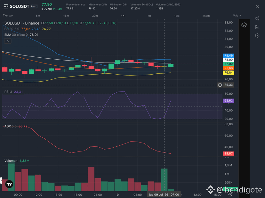Select the Tiempo chart view

(8, 16)
